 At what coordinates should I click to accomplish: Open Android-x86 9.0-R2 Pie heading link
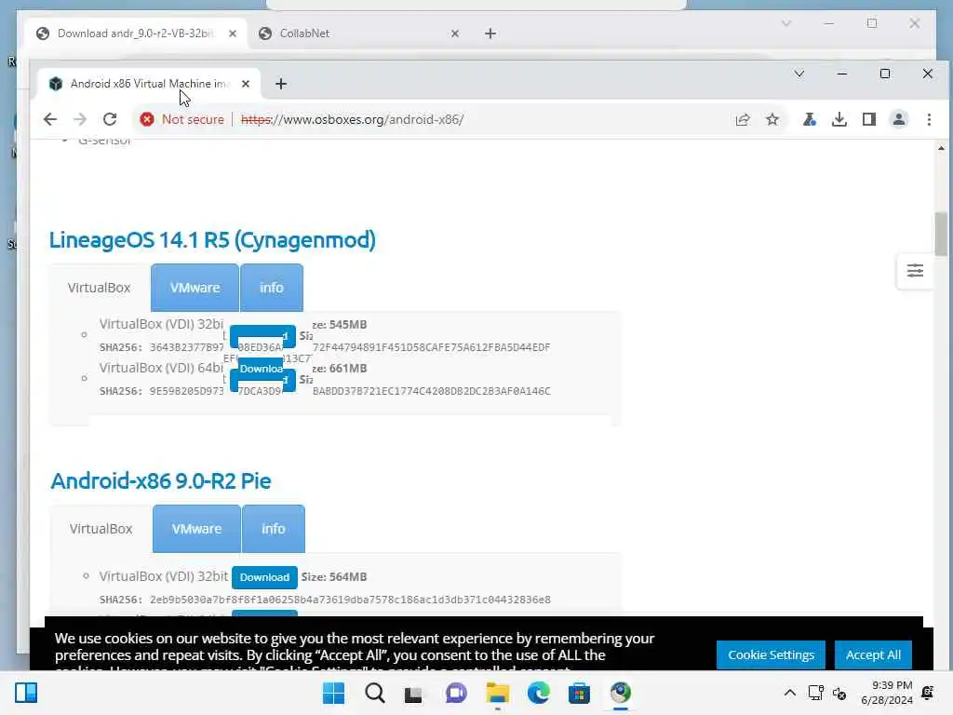[x=161, y=481]
